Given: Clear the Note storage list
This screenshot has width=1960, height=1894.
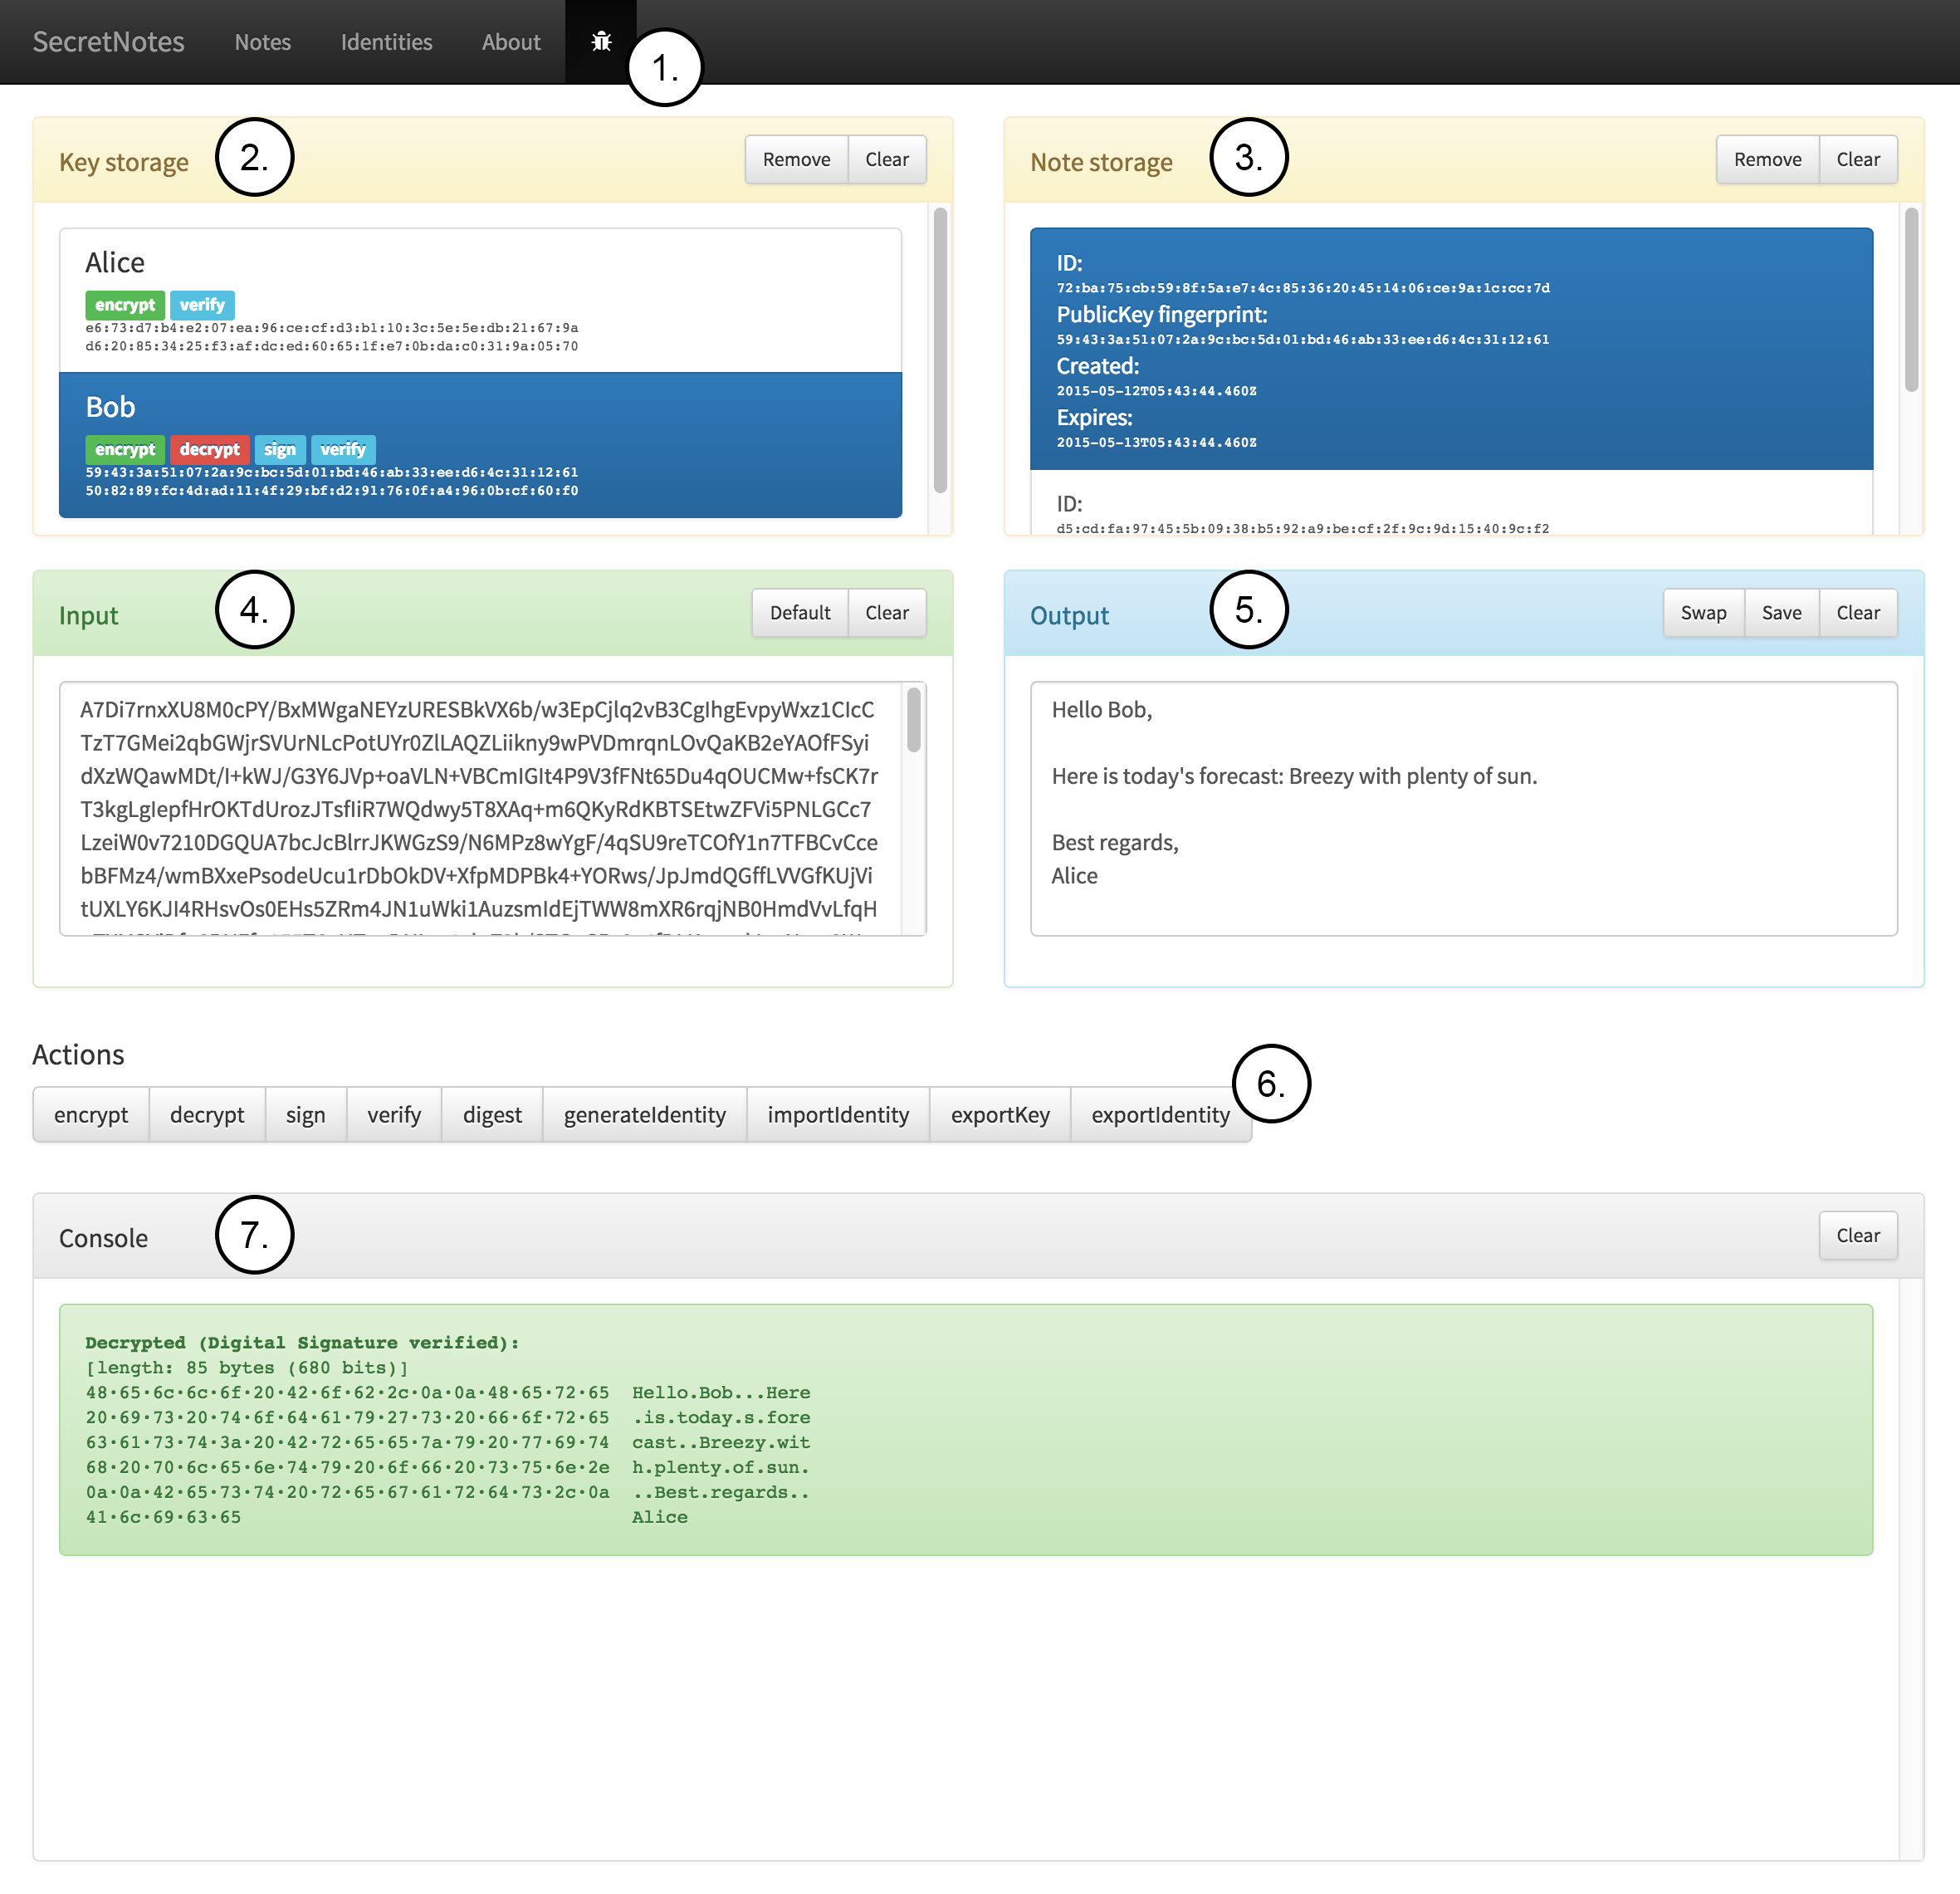Looking at the screenshot, I should click(x=1857, y=160).
